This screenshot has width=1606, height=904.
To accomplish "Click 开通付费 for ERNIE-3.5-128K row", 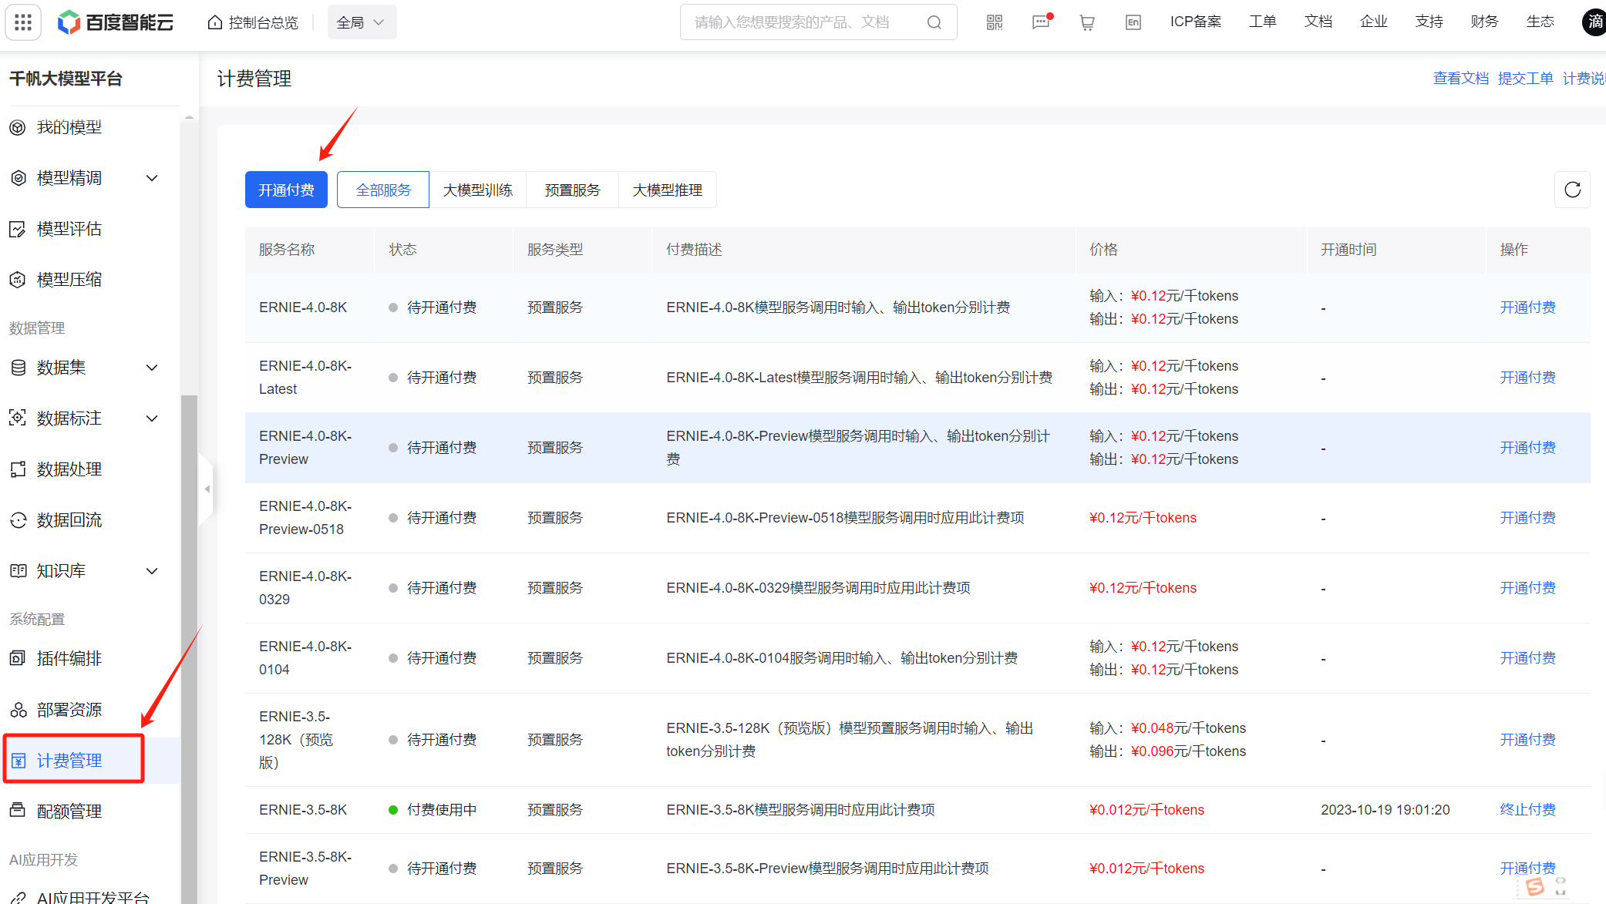I will (1527, 740).
